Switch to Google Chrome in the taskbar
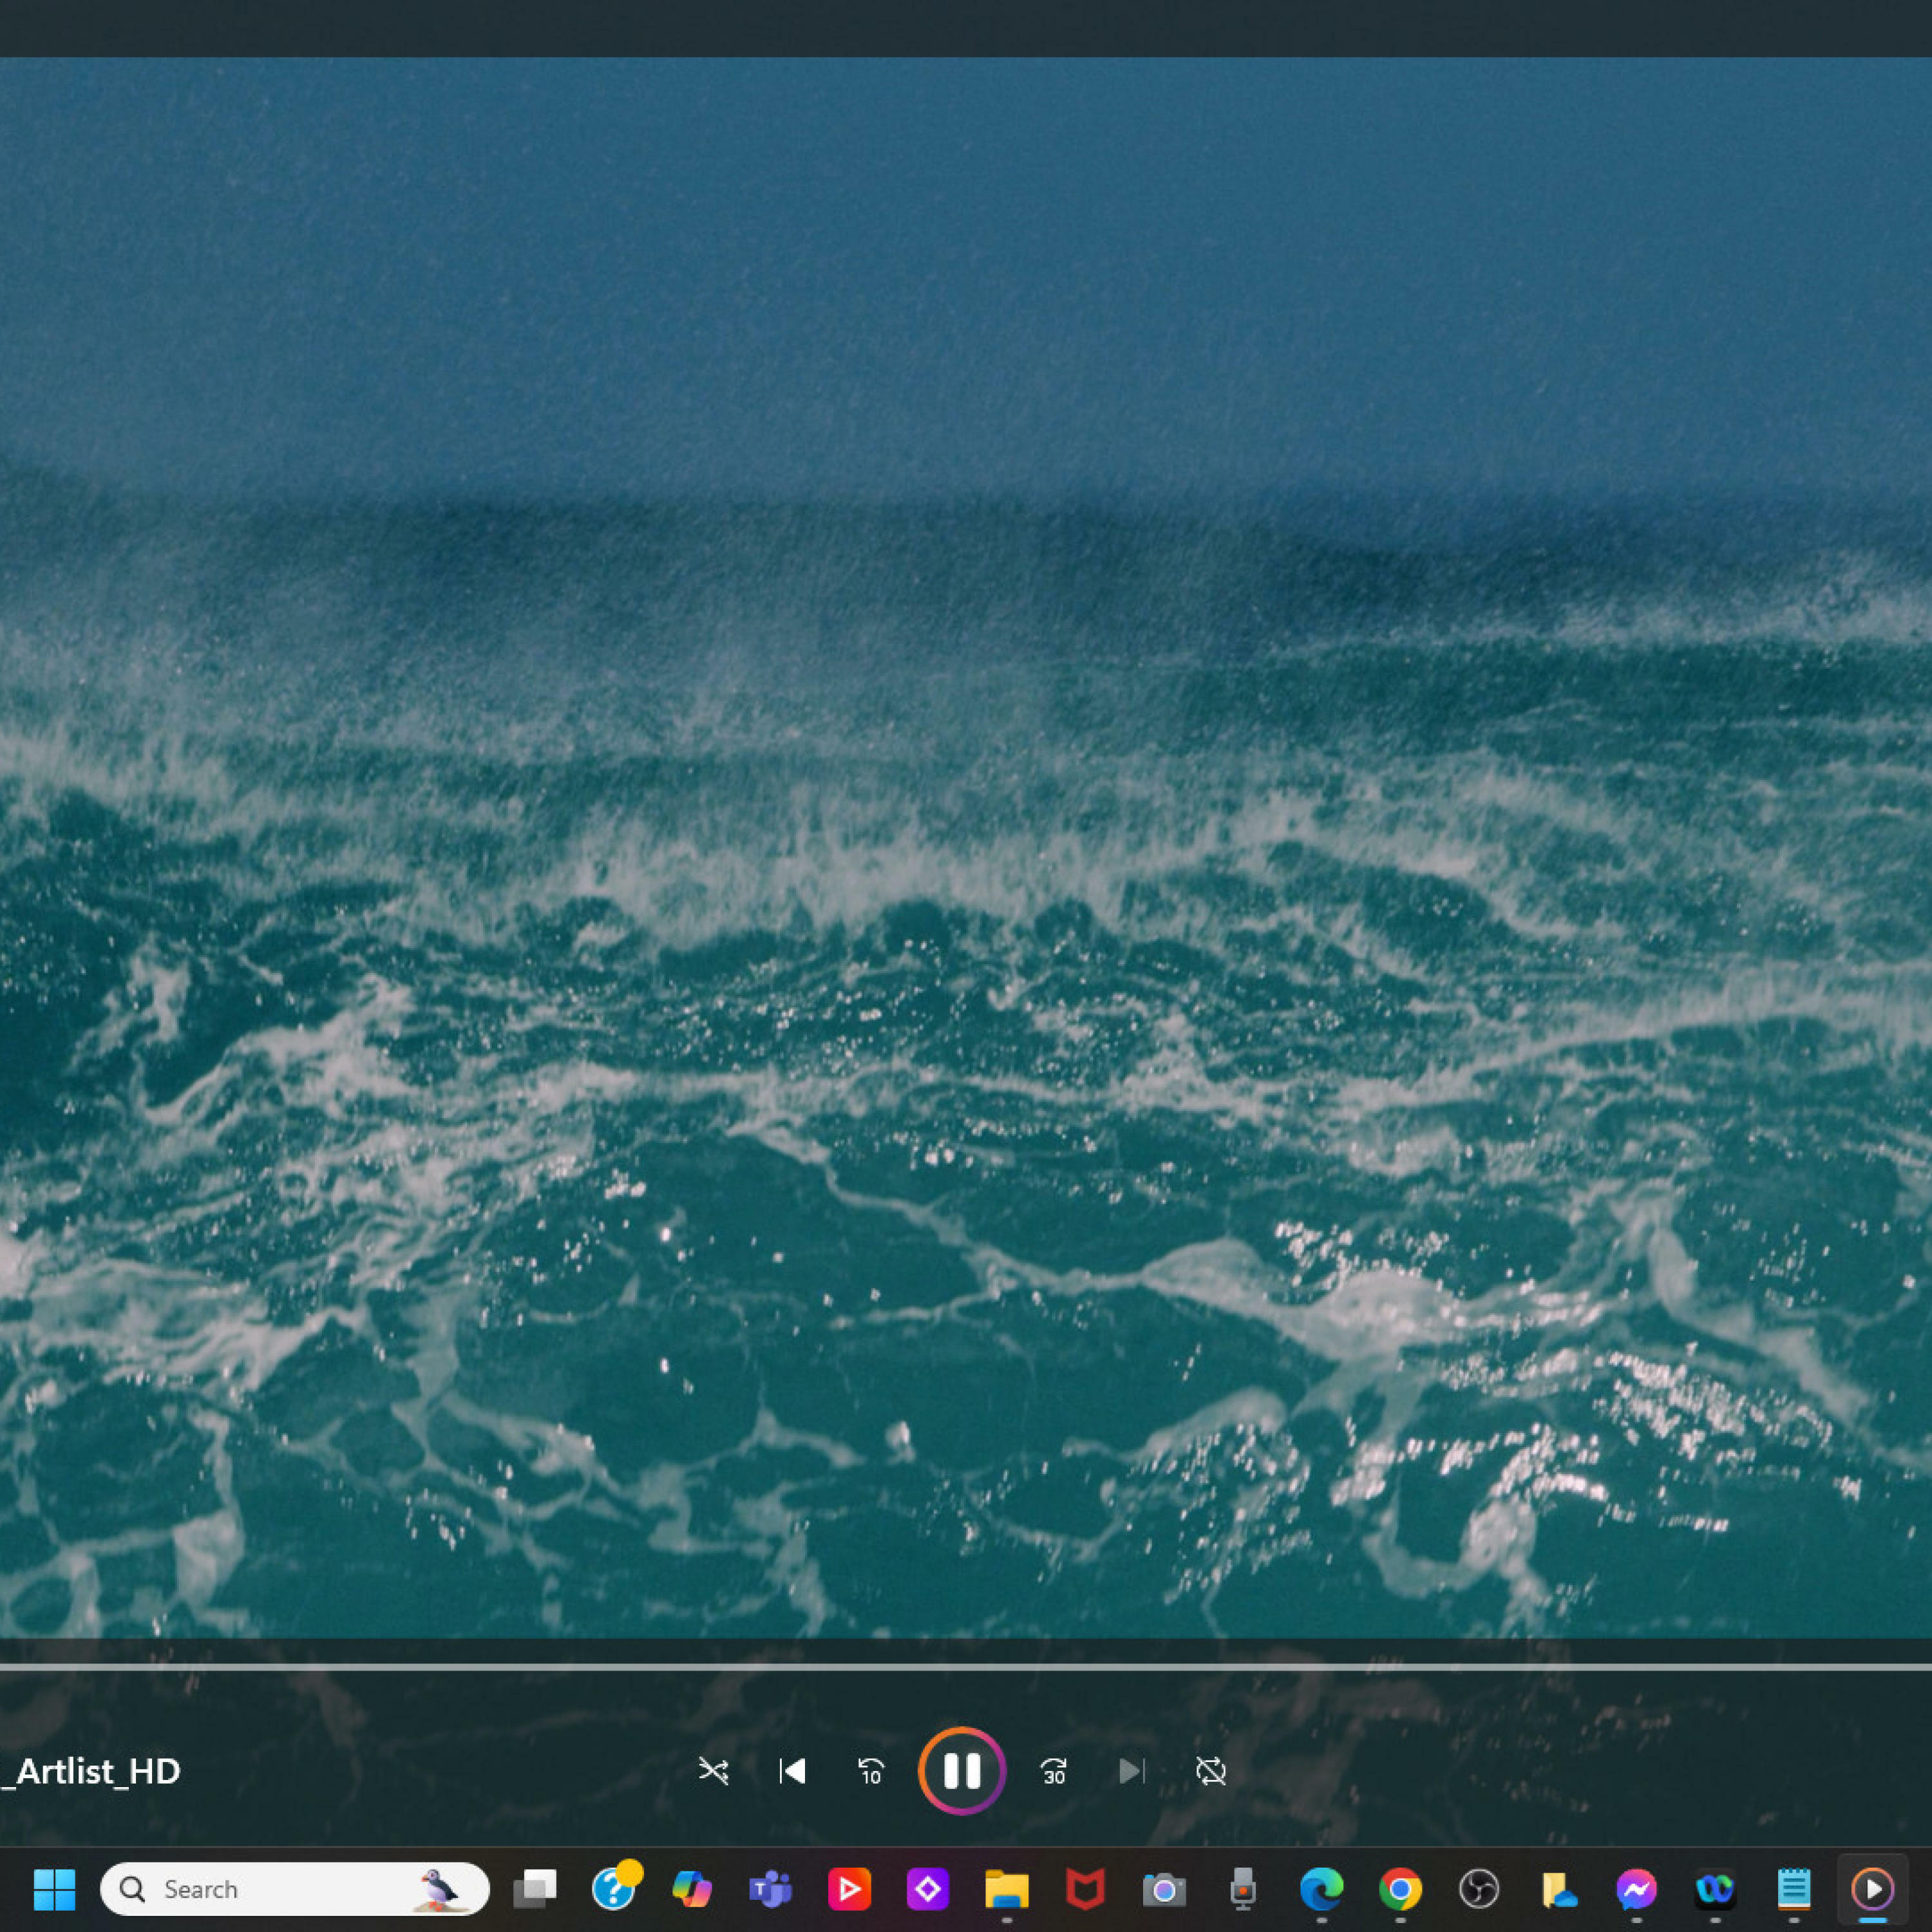Image resolution: width=1932 pixels, height=1932 pixels. point(1400,1889)
